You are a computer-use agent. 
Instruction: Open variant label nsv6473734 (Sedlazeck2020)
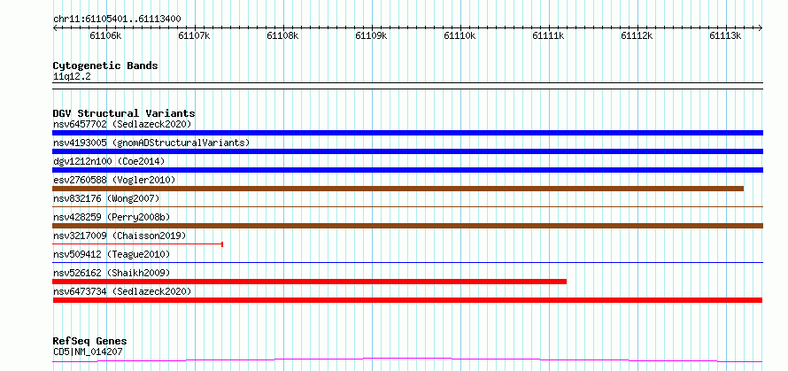(122, 291)
